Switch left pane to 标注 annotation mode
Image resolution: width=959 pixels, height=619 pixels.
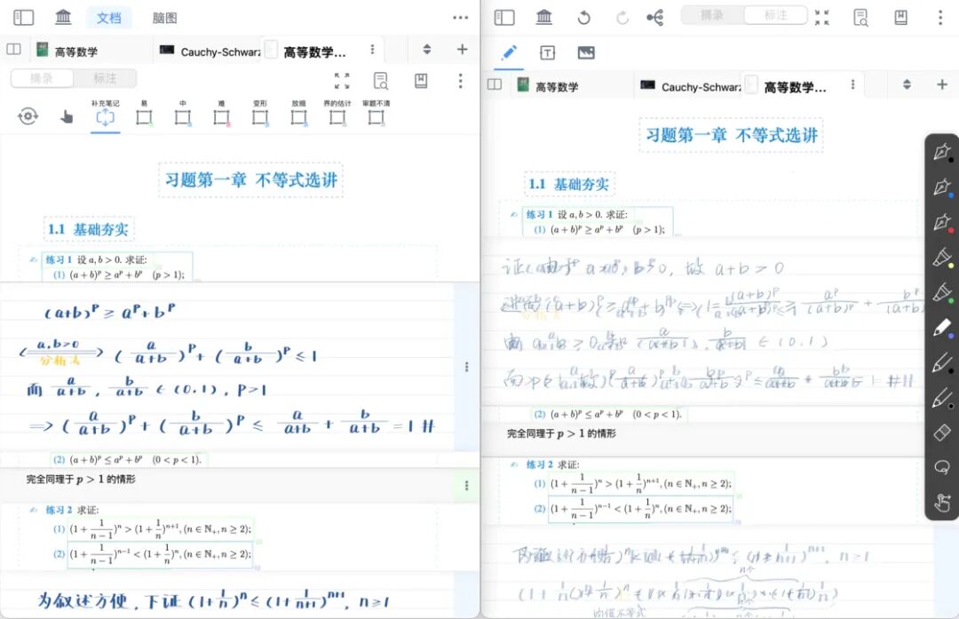105,78
